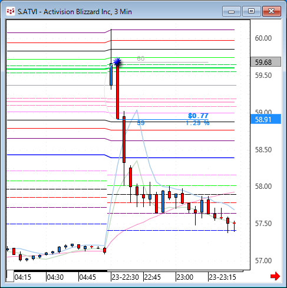Click the blue 59 exit label
287x288 pixels.
(141, 123)
